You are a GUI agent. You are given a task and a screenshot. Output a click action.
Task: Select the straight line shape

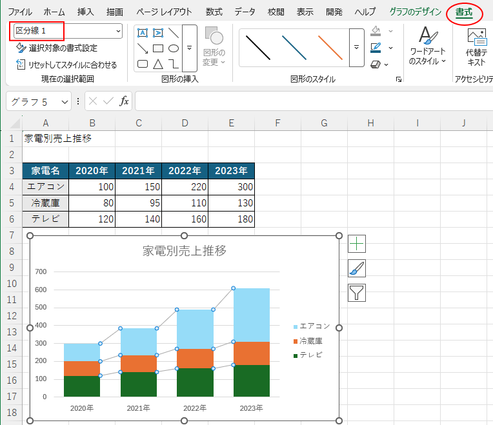pos(173,33)
